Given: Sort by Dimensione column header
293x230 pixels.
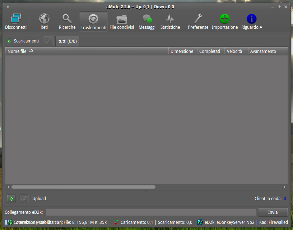Looking at the screenshot, I should click(x=182, y=51).
